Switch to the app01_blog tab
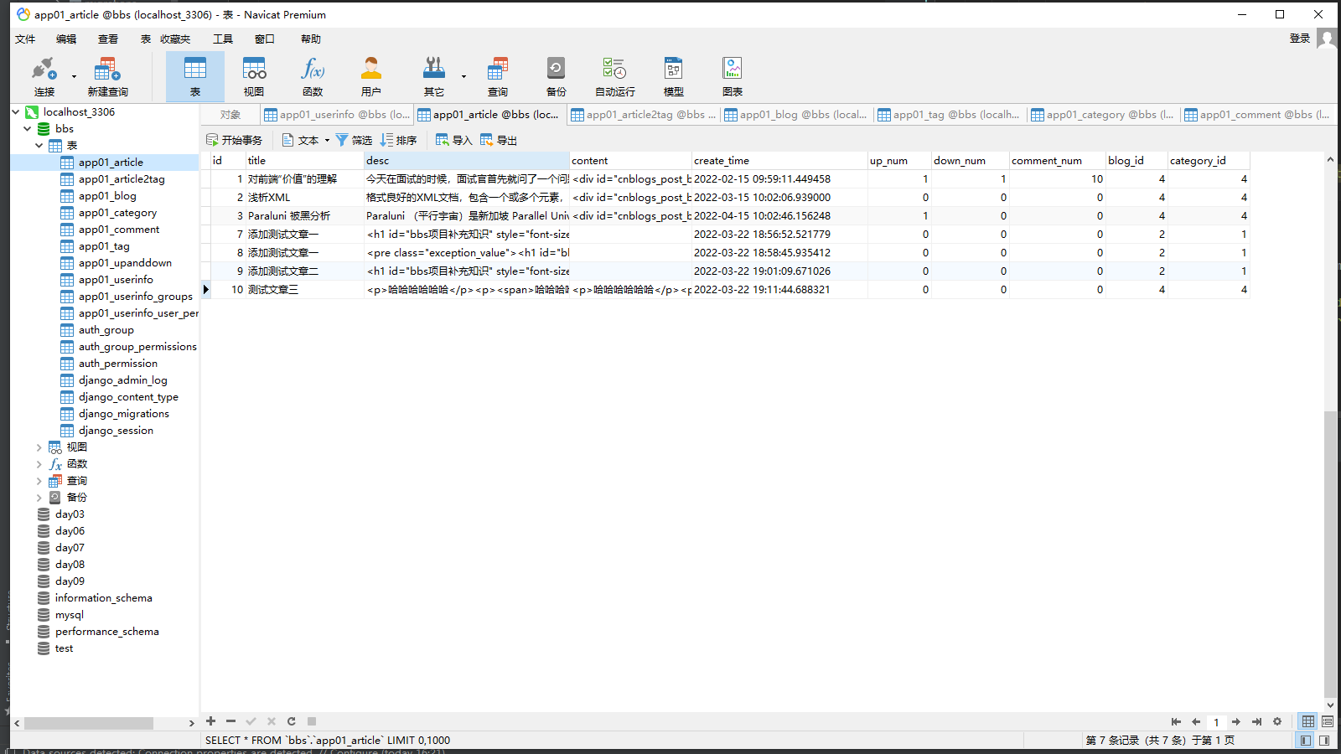1341x754 pixels. 796,115
